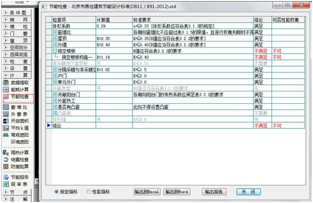Click the 输出到Excel button
313x203 pixels.
tap(147, 192)
